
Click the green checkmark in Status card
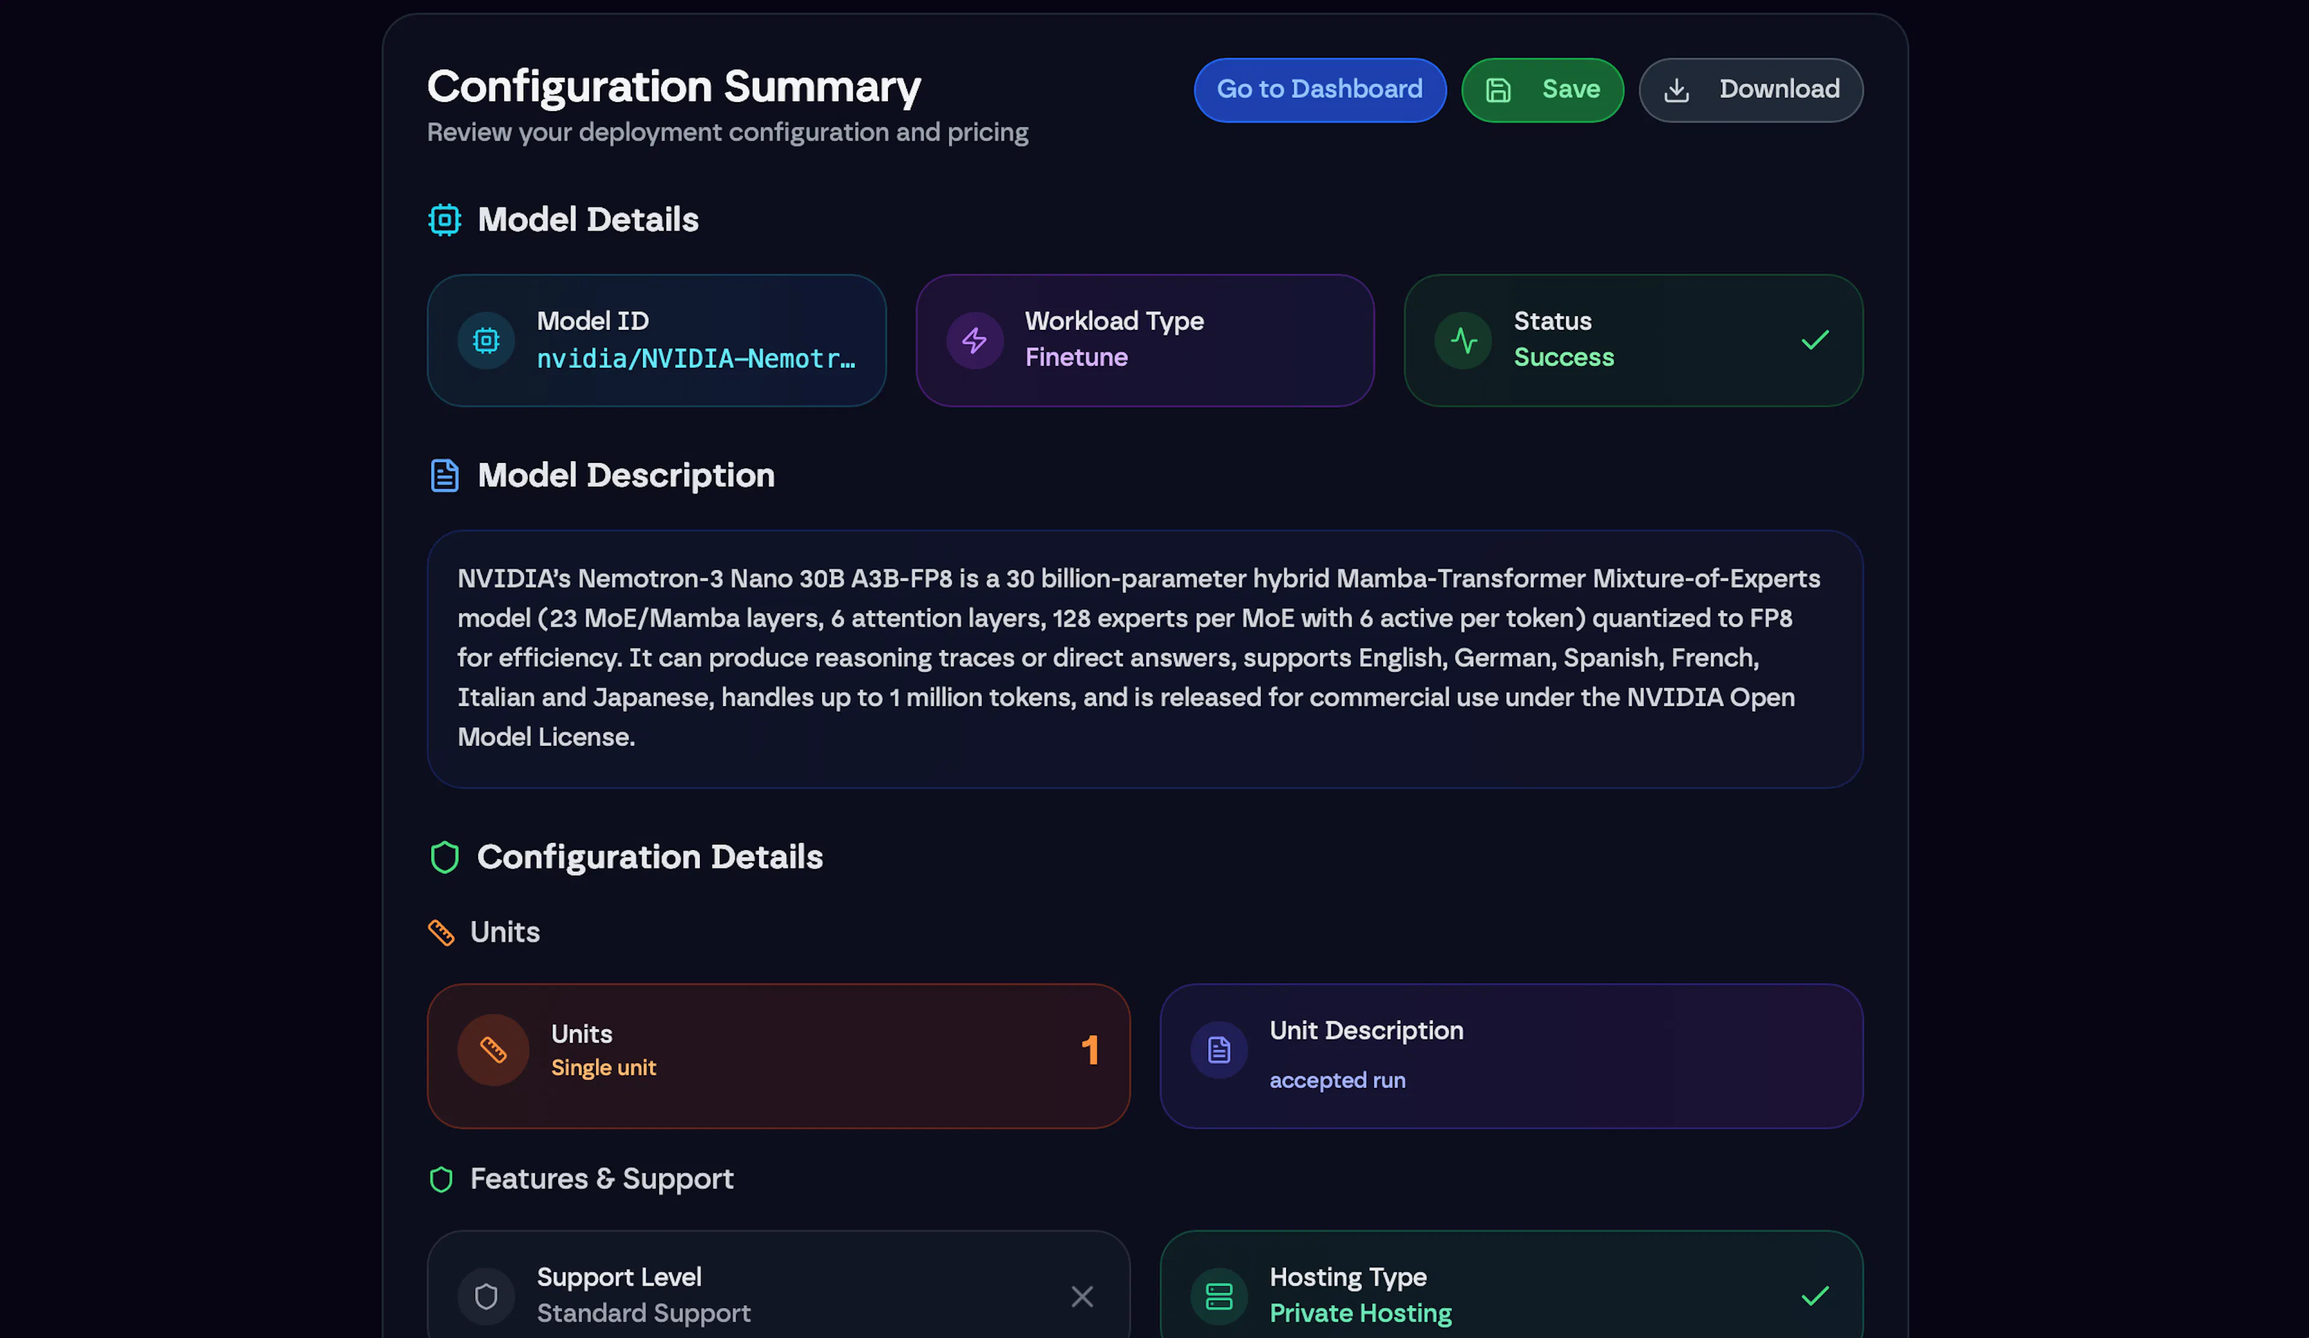(x=1814, y=341)
